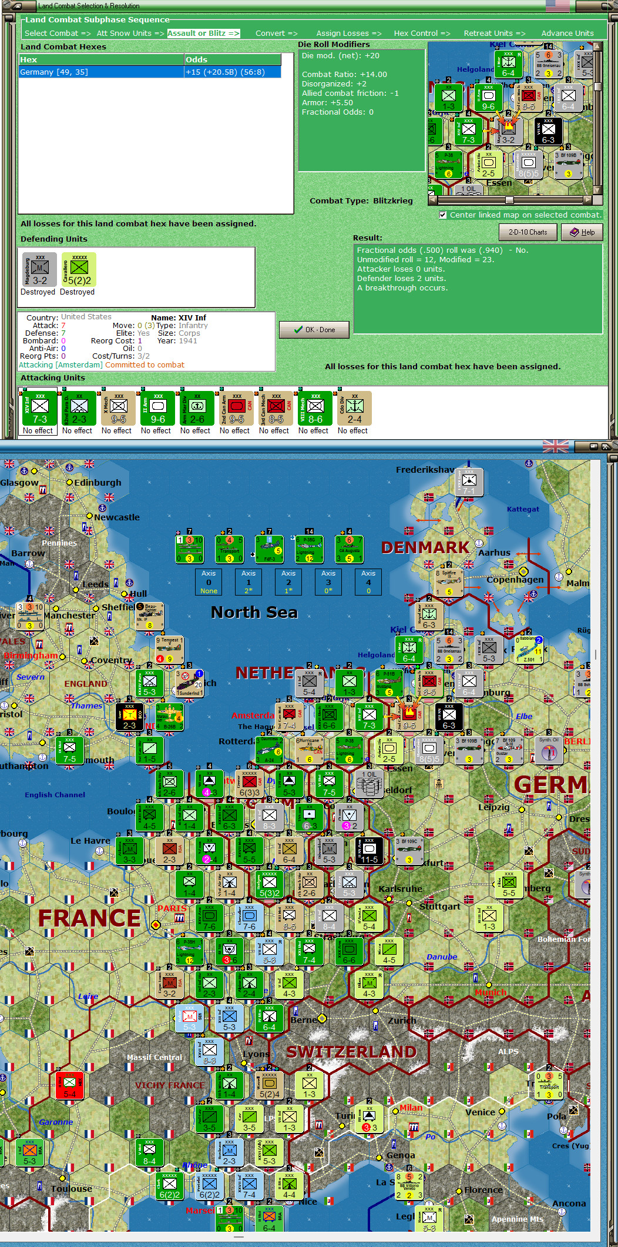
Task: Click red 5-4 unit in Vichy France
Action: tap(70, 1085)
